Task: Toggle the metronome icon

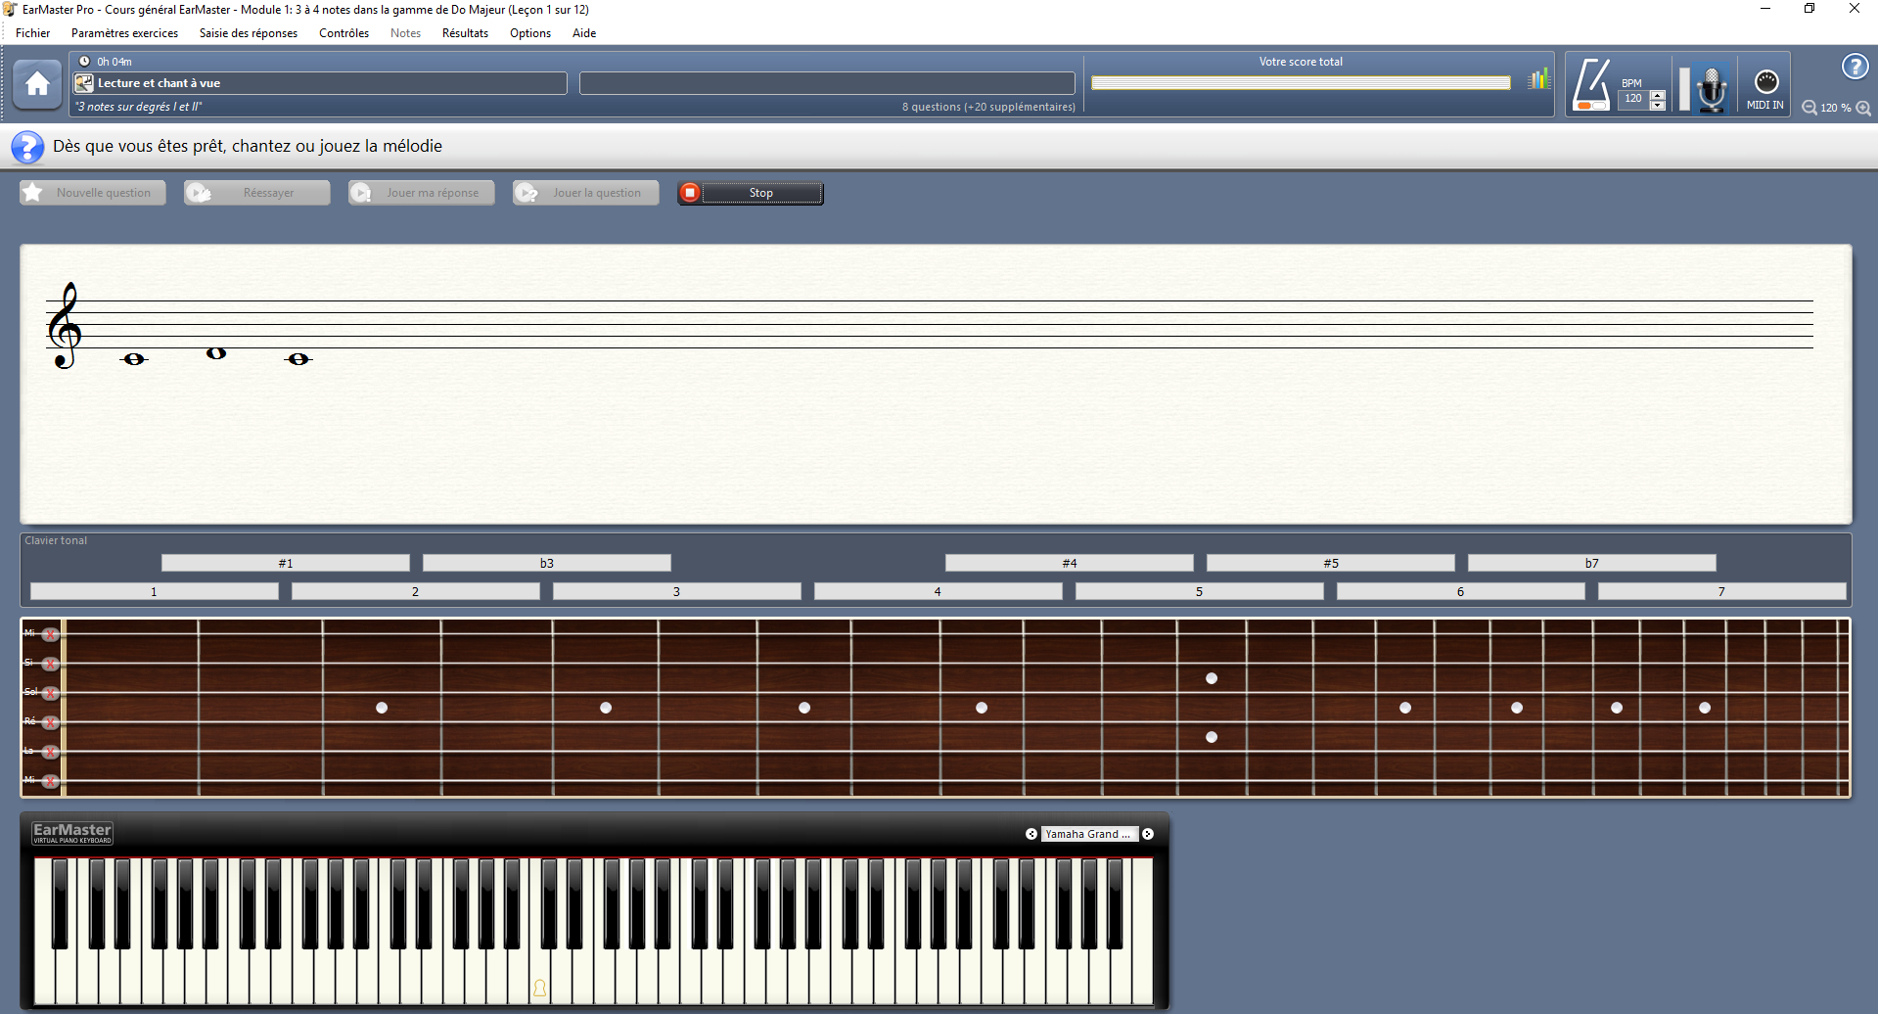Action: (1591, 85)
